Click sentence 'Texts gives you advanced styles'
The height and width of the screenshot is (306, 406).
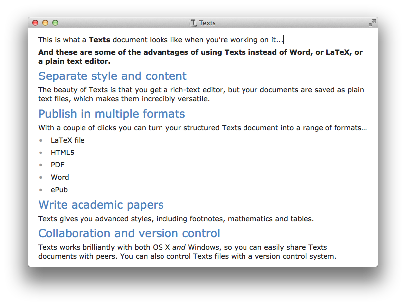(x=176, y=219)
